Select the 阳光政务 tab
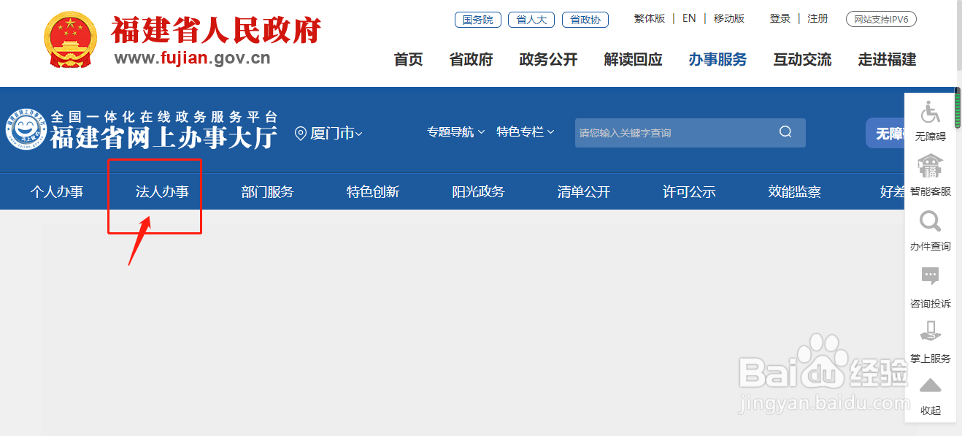962x436 pixels. (x=478, y=192)
